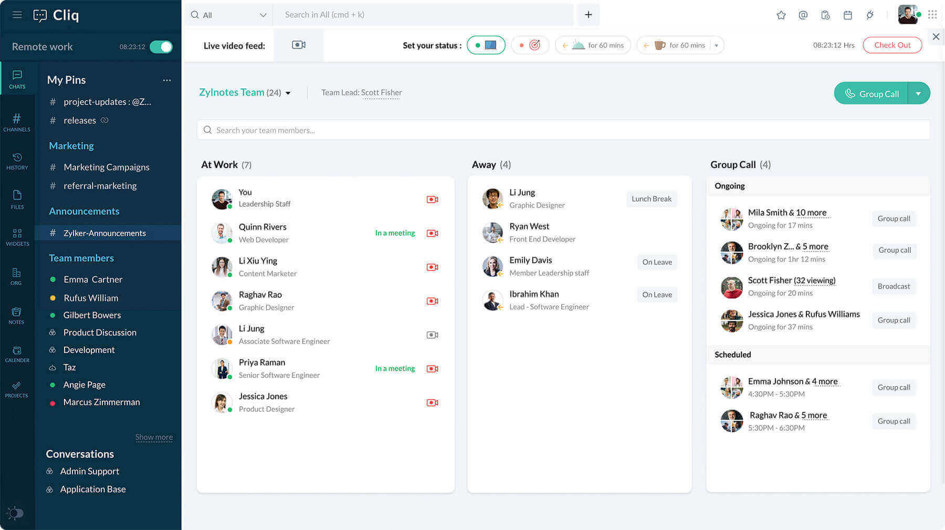This screenshot has width=945, height=530.
Task: Switch to the Chats tab
Action: (17, 79)
